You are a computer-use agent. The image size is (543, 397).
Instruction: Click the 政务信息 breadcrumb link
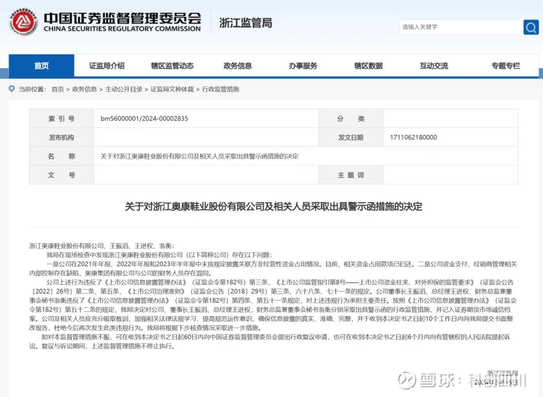click(84, 89)
